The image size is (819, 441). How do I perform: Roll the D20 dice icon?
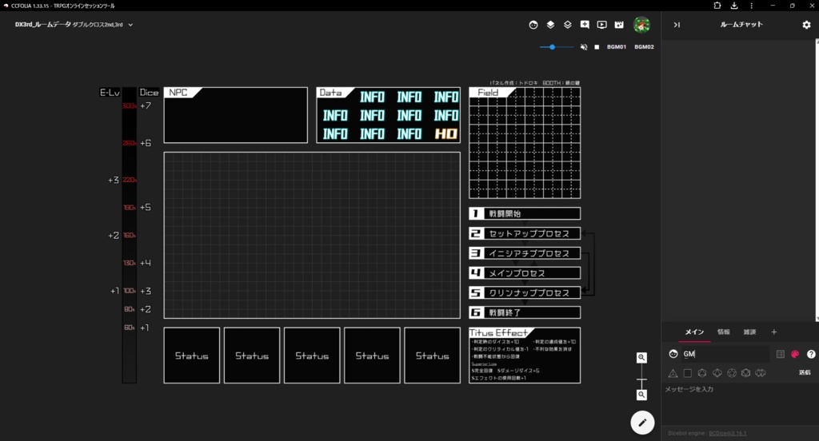point(746,372)
